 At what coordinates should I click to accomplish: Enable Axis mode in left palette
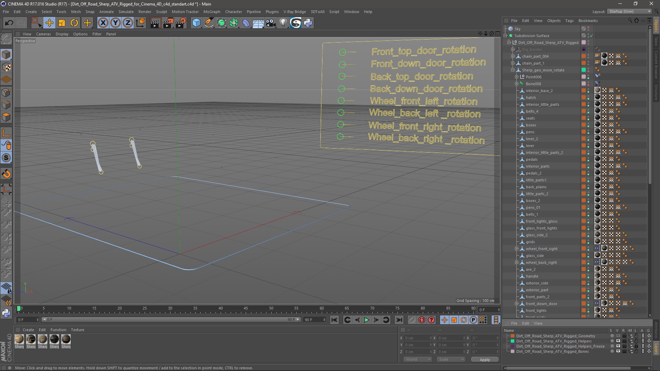point(6,133)
